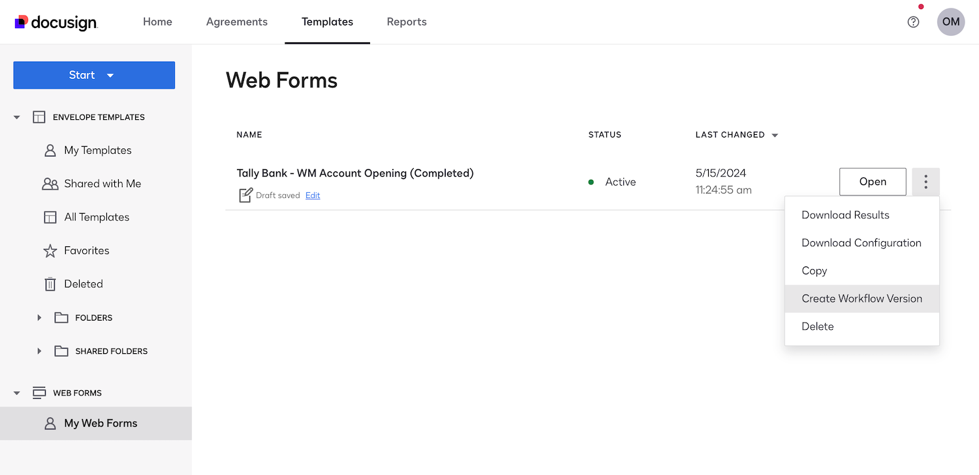Collapse the ENVELOPE TEMPLATES section

click(16, 117)
